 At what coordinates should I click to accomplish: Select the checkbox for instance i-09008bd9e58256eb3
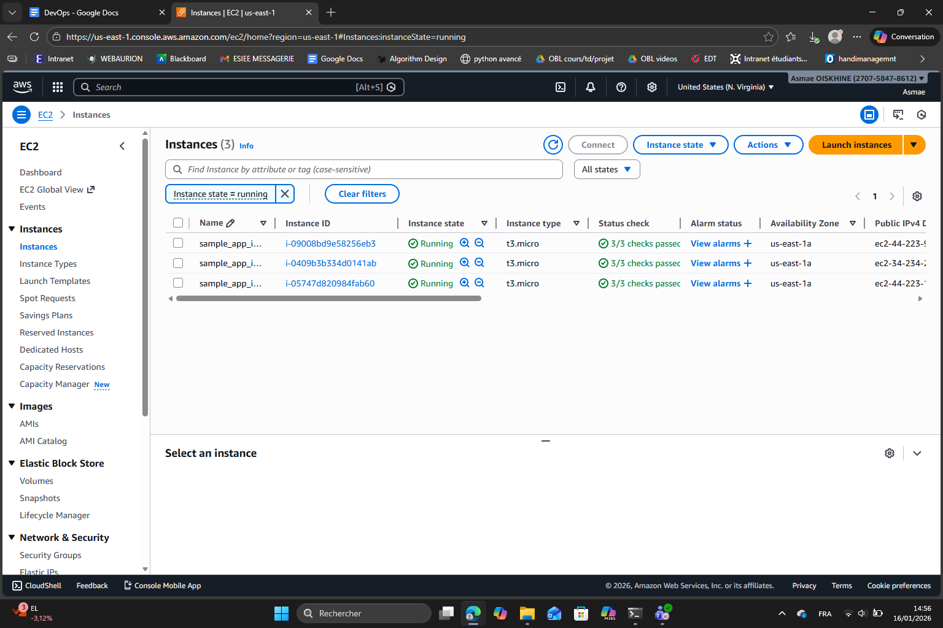pyautogui.click(x=178, y=243)
